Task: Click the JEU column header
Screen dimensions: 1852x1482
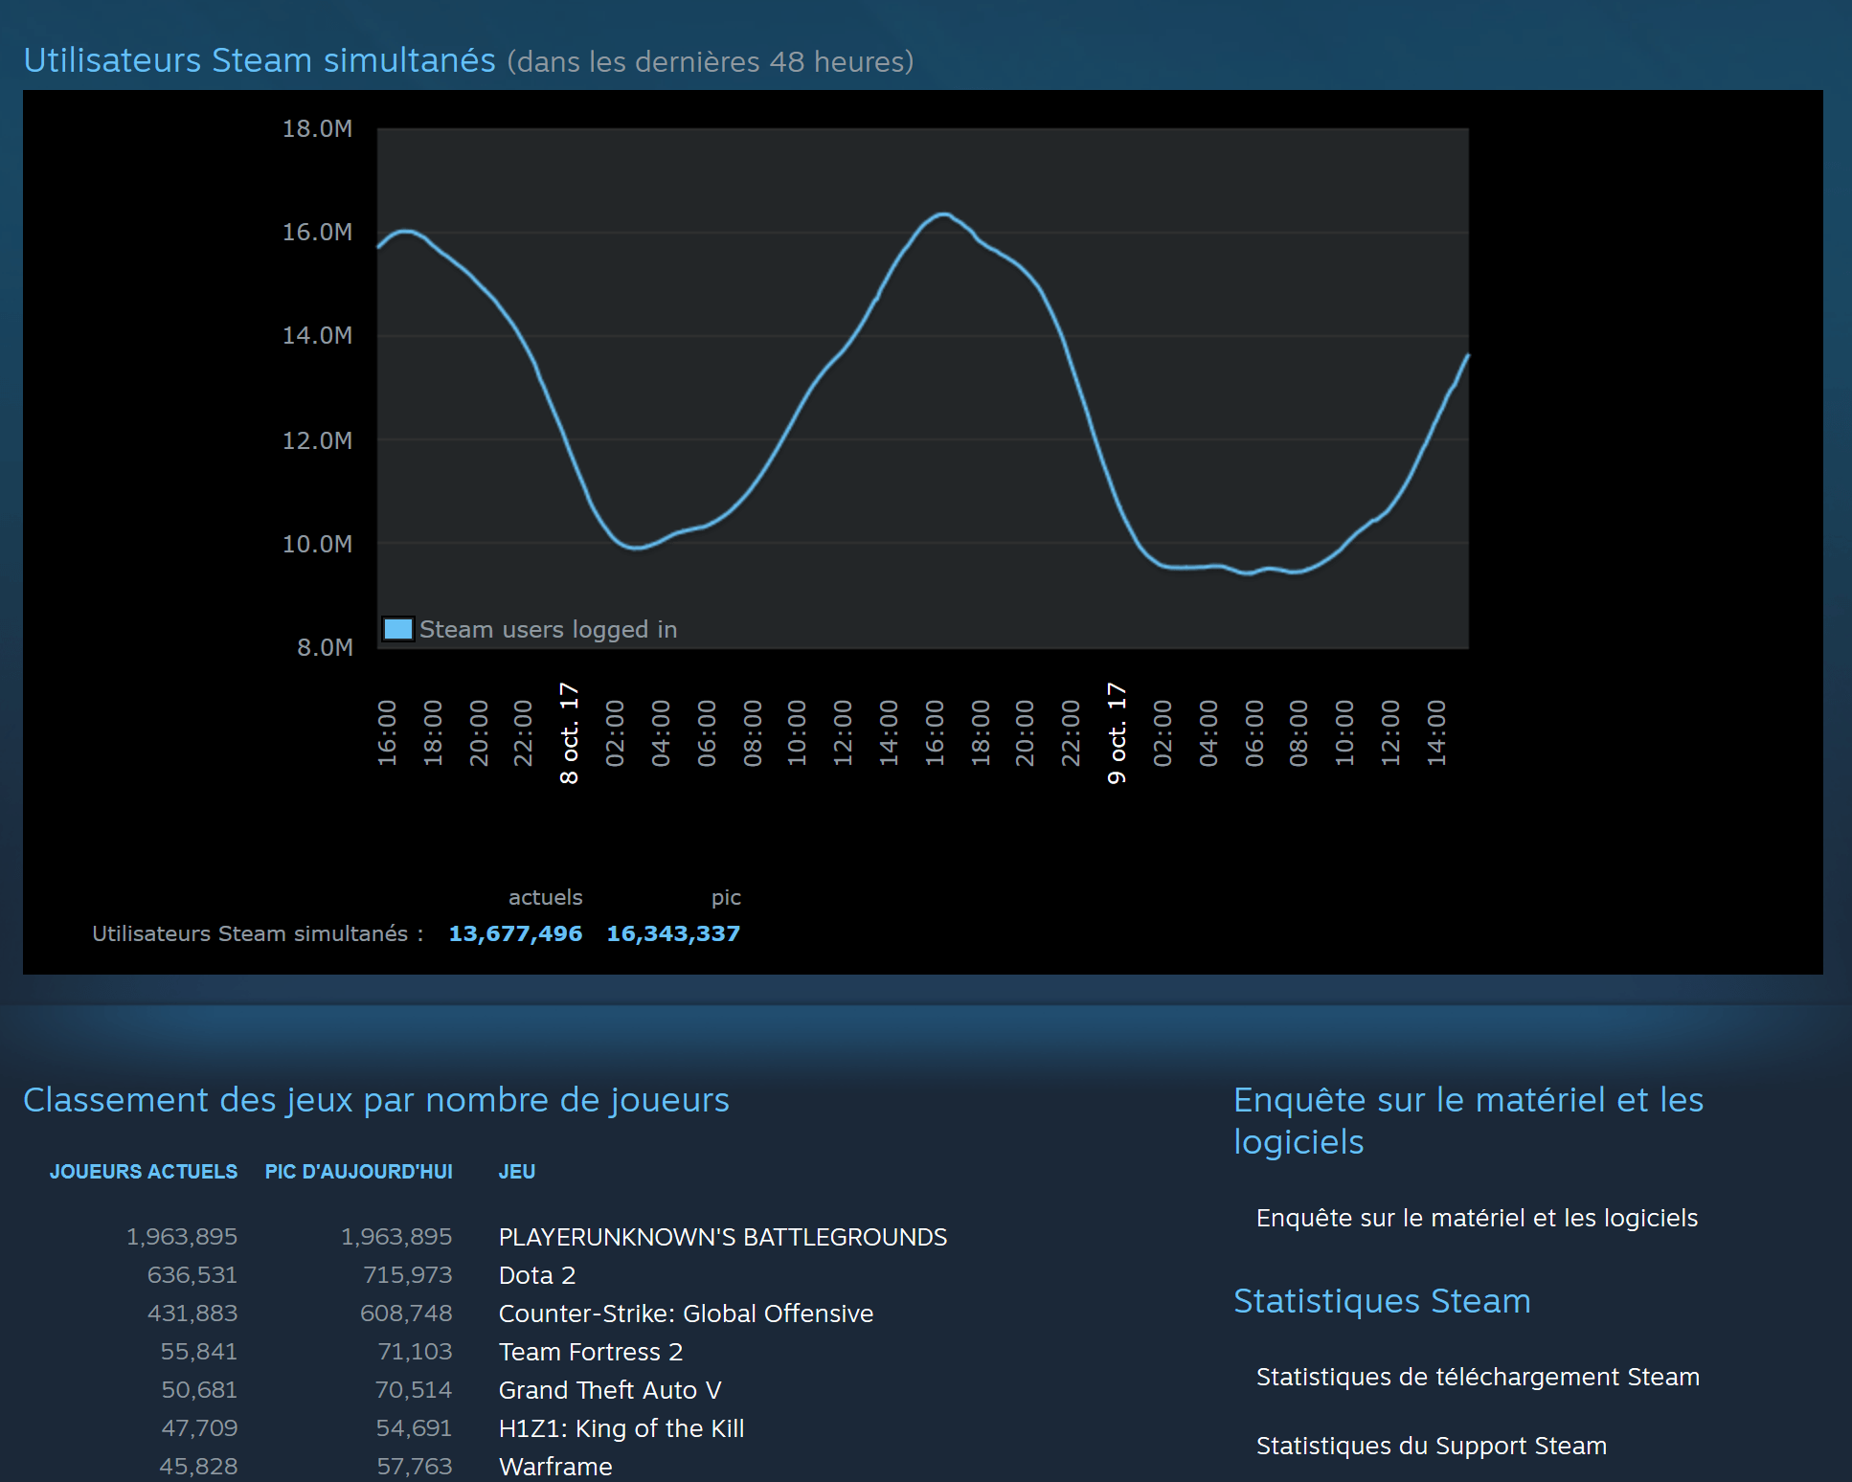Action: (x=516, y=1172)
